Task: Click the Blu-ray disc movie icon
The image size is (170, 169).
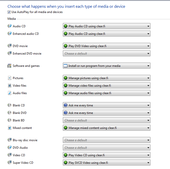Action: [10, 140]
